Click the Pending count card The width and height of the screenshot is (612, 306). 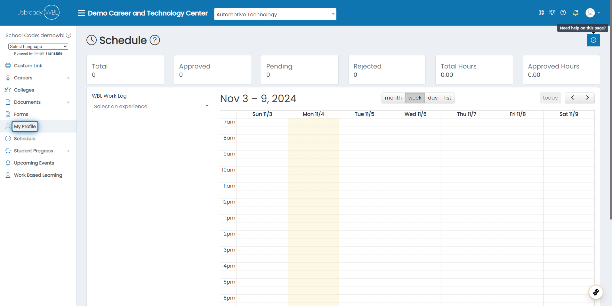[x=300, y=70]
